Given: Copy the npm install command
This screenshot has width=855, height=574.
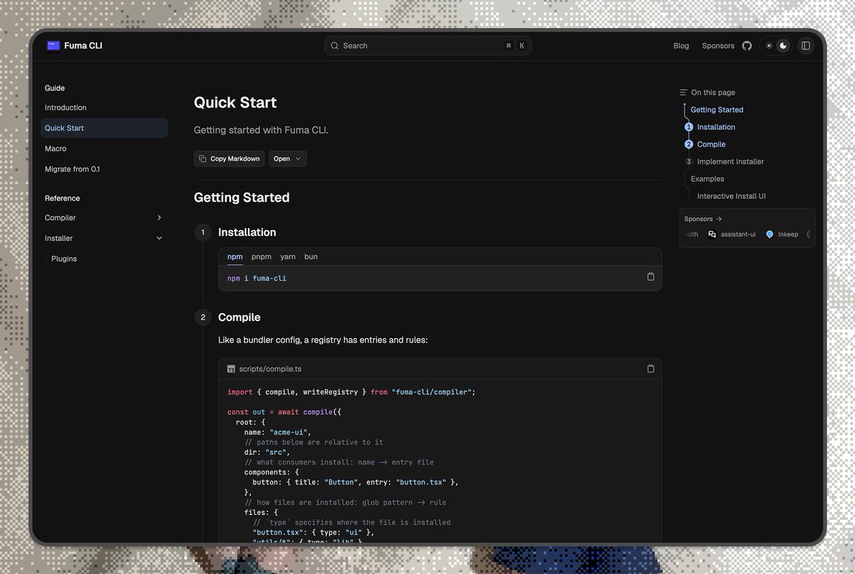Looking at the screenshot, I should pyautogui.click(x=651, y=276).
